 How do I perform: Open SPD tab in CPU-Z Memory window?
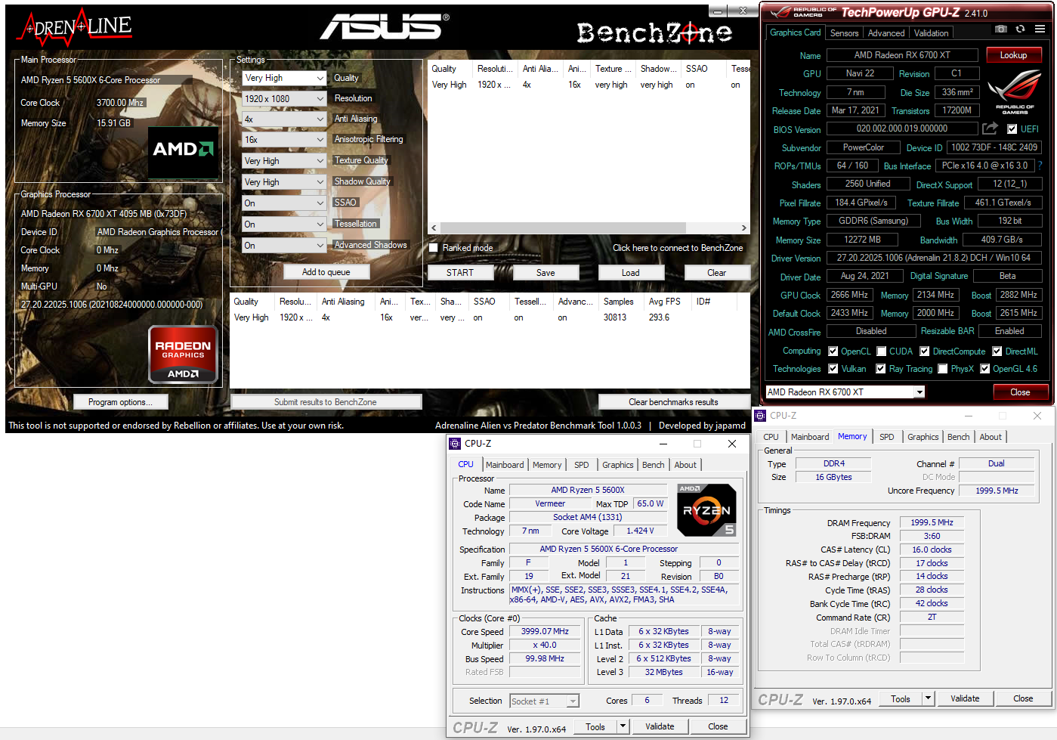click(x=887, y=437)
